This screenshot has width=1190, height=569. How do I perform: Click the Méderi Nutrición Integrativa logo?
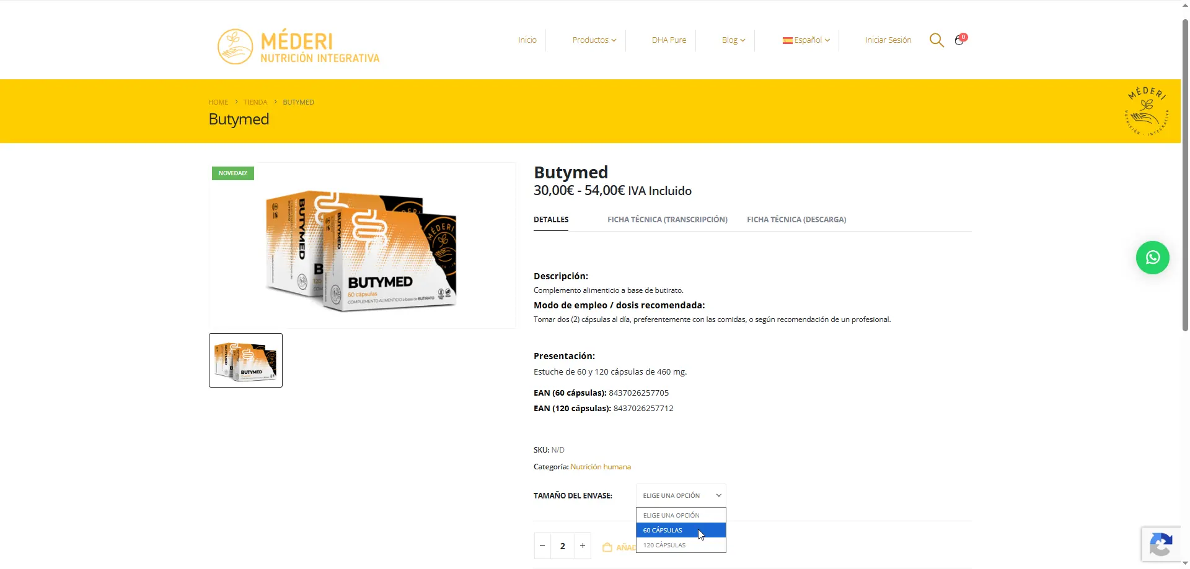298,46
